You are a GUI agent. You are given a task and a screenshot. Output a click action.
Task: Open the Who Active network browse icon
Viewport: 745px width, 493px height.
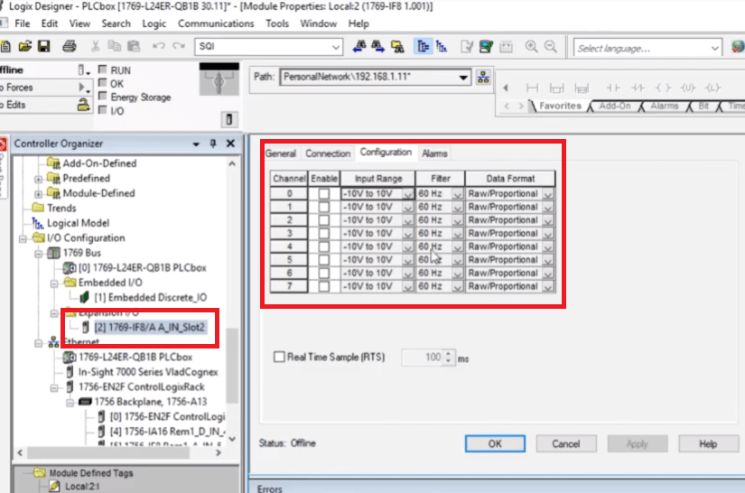pos(483,77)
